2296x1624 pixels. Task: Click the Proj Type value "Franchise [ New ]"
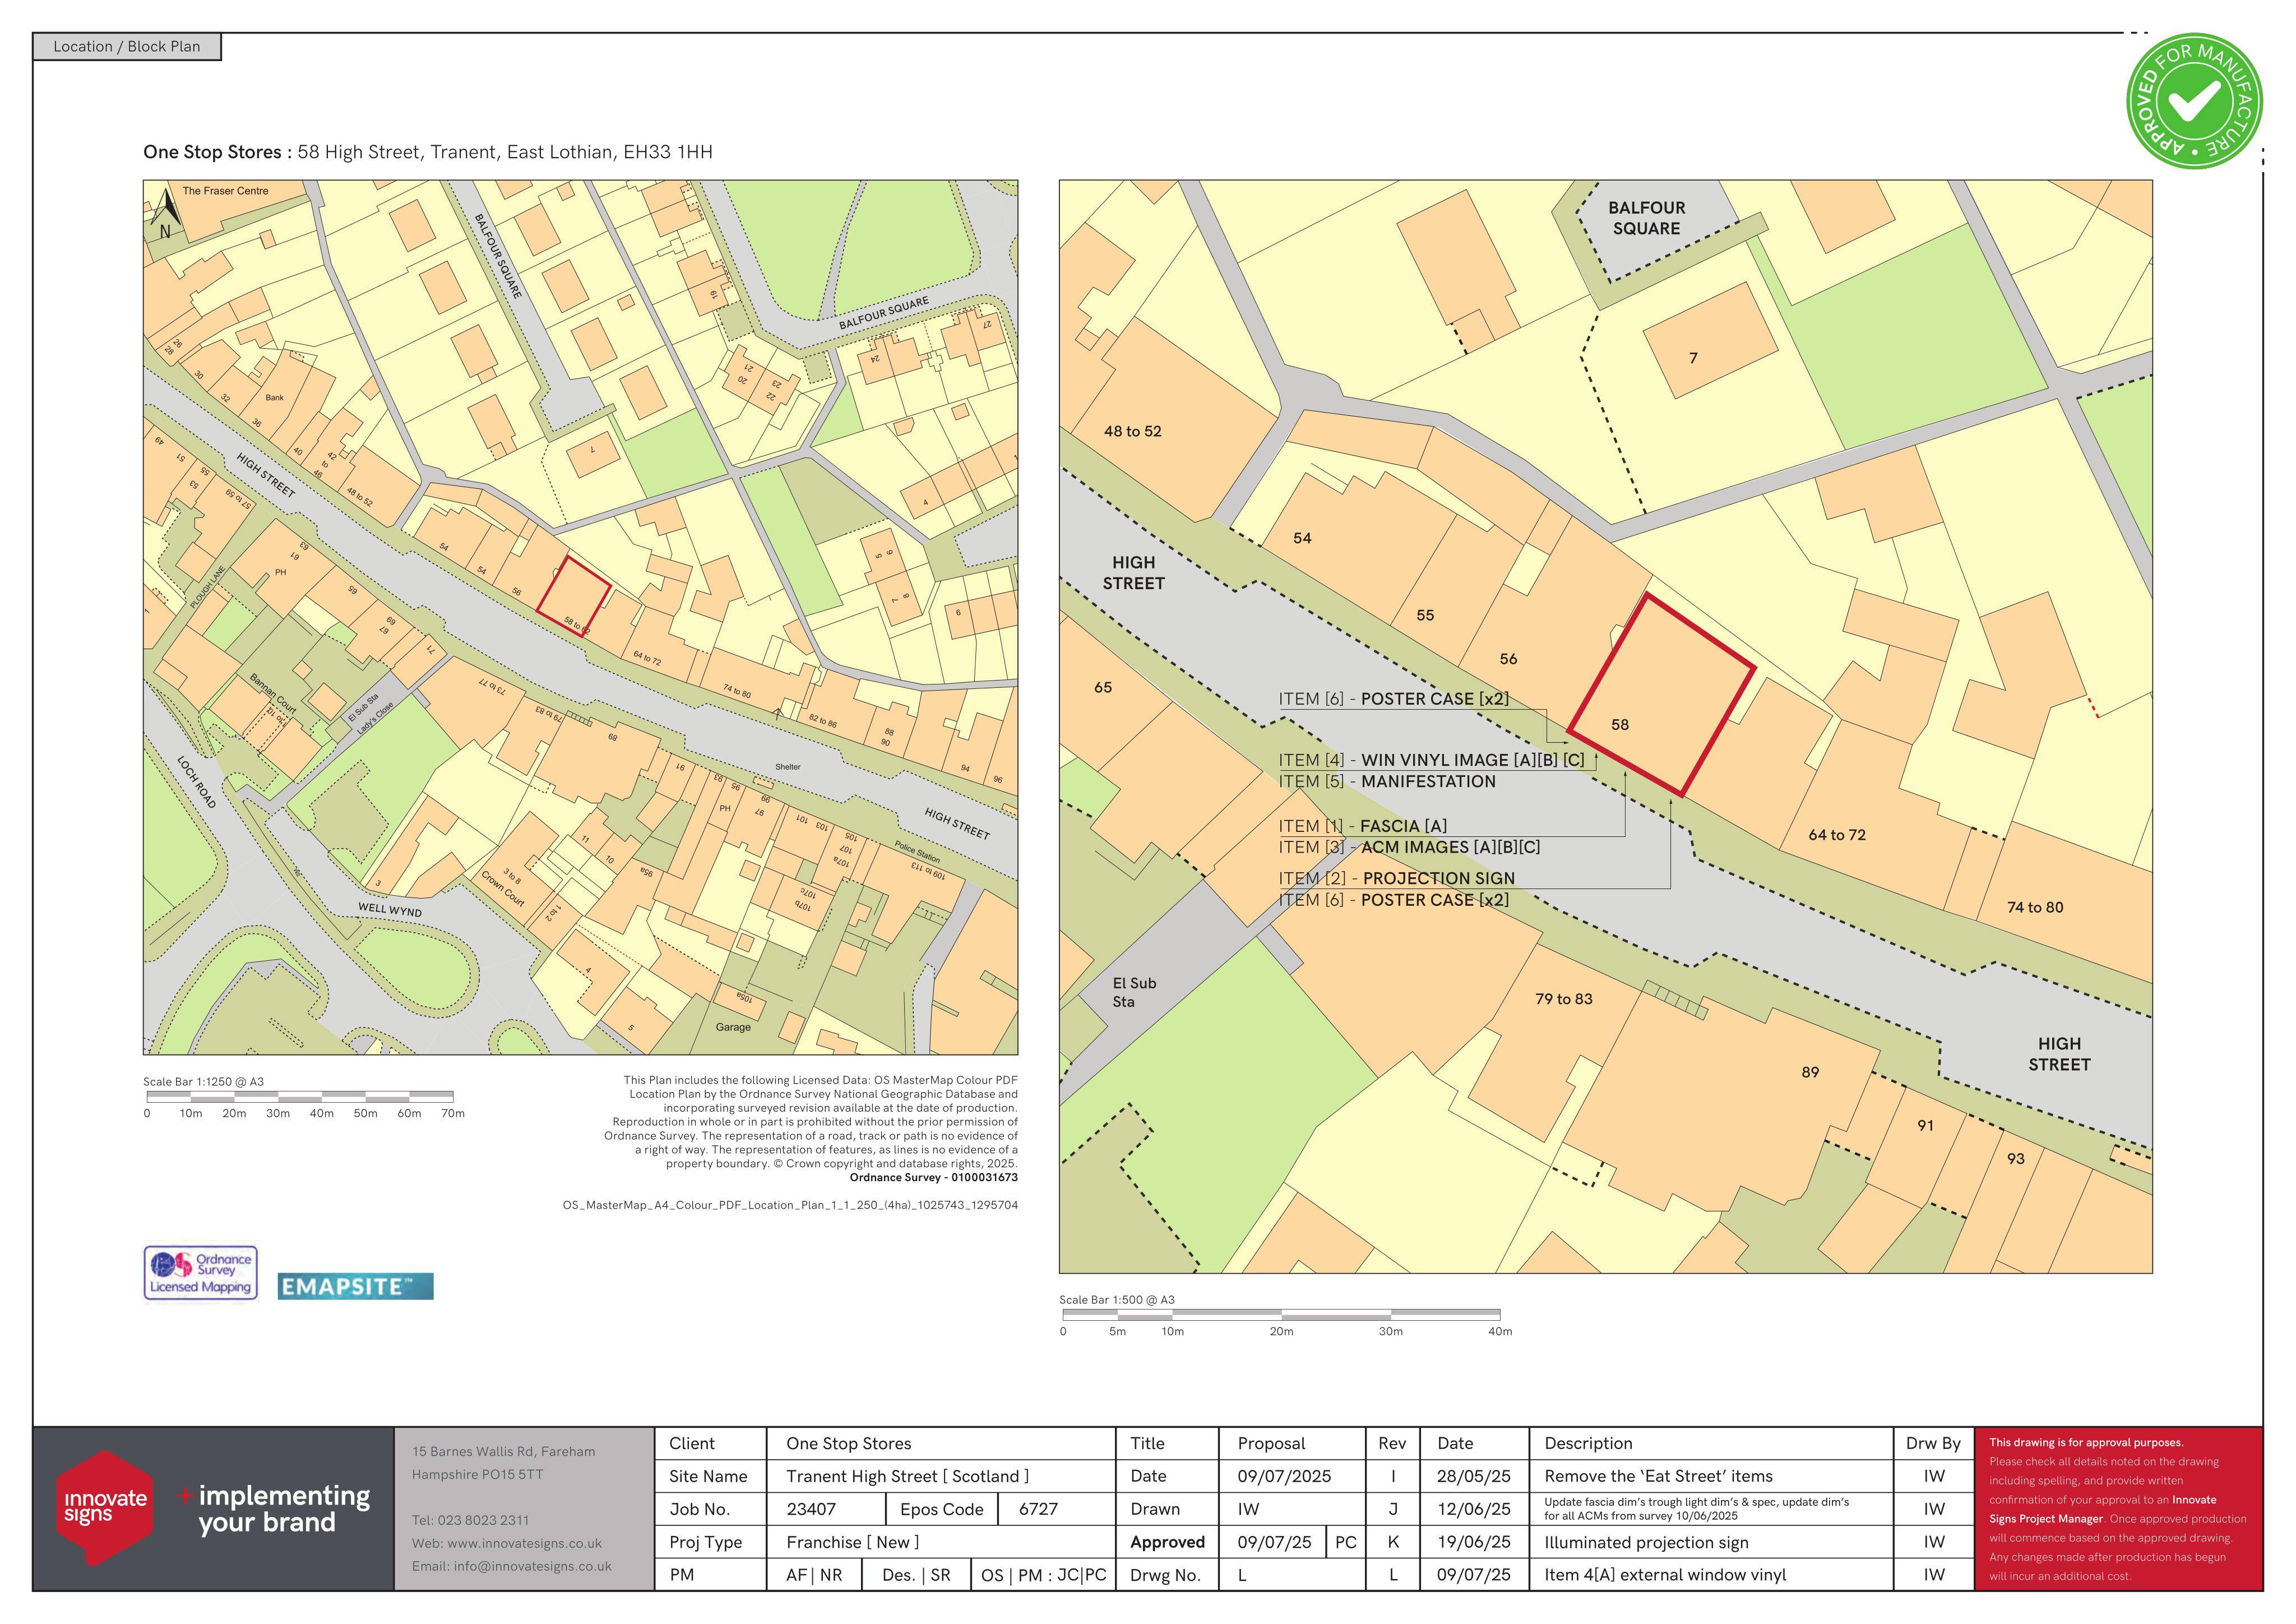coord(853,1542)
